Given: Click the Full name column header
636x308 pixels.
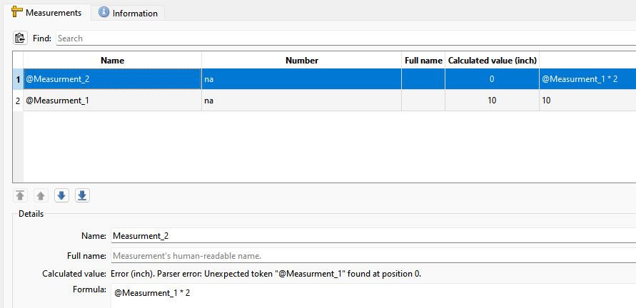Looking at the screenshot, I should (423, 61).
